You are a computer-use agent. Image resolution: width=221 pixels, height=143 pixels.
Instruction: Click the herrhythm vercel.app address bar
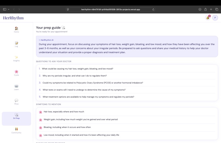point(110,9)
